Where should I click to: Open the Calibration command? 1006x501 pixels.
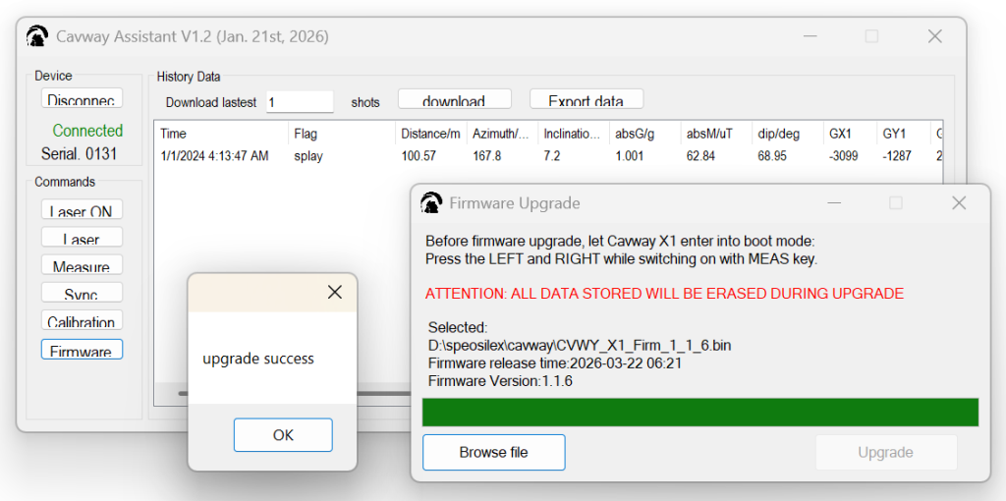coord(82,321)
